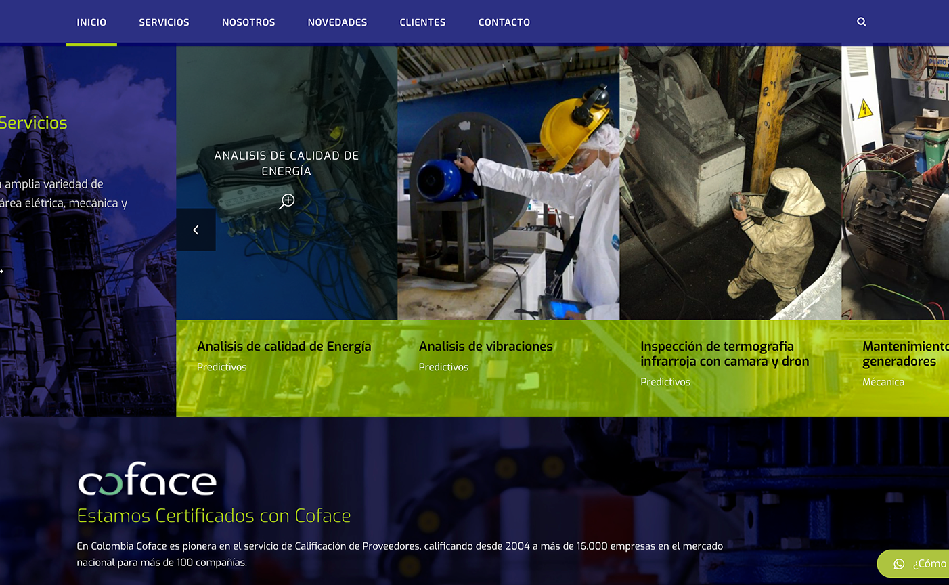The height and width of the screenshot is (585, 949).
Task: Click the search magnifier icon in navbar
Action: pyautogui.click(x=861, y=22)
